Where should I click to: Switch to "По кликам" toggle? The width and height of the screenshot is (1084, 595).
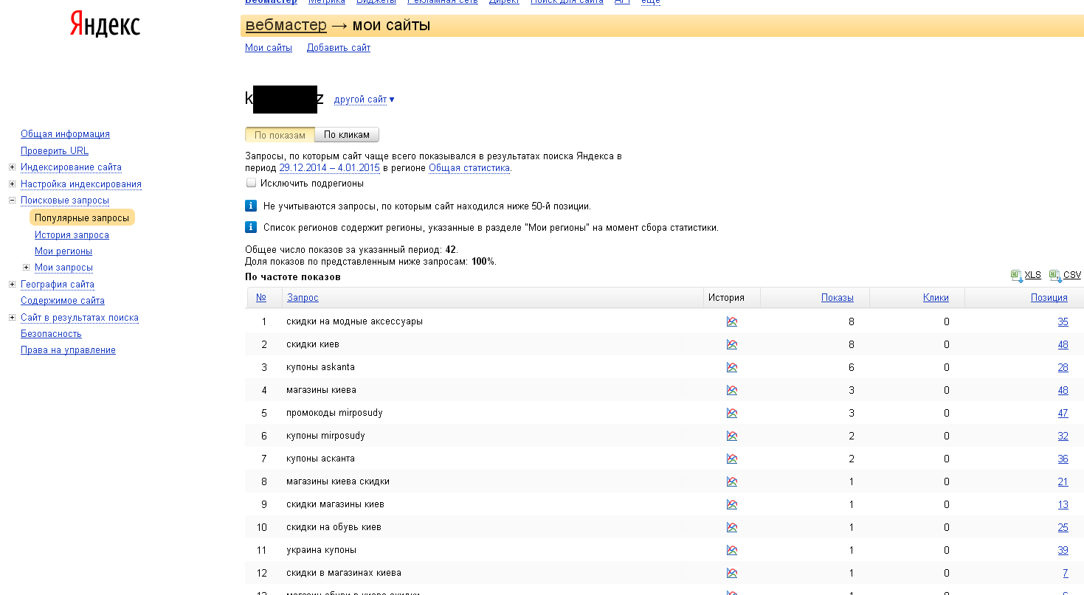[347, 135]
